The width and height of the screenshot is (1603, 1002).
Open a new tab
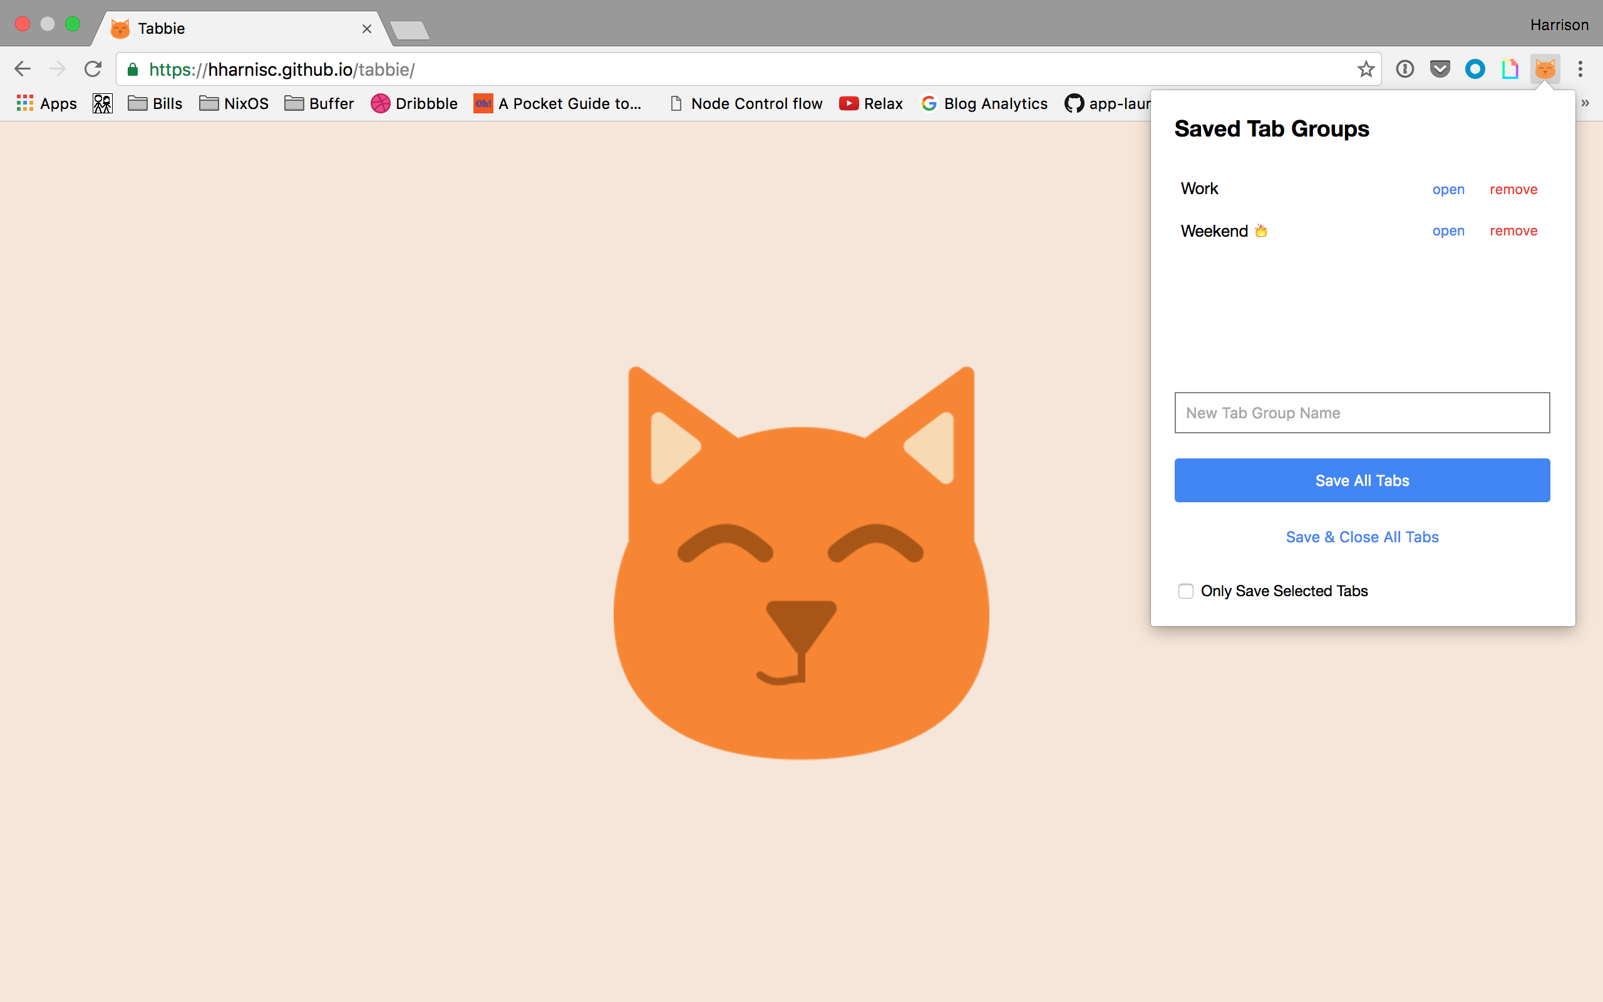point(410,30)
